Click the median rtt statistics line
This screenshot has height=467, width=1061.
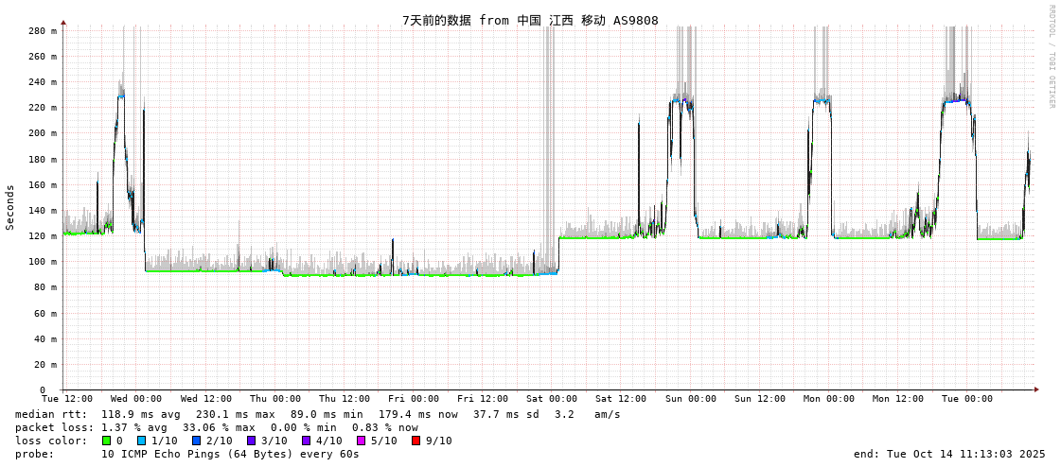[318, 414]
